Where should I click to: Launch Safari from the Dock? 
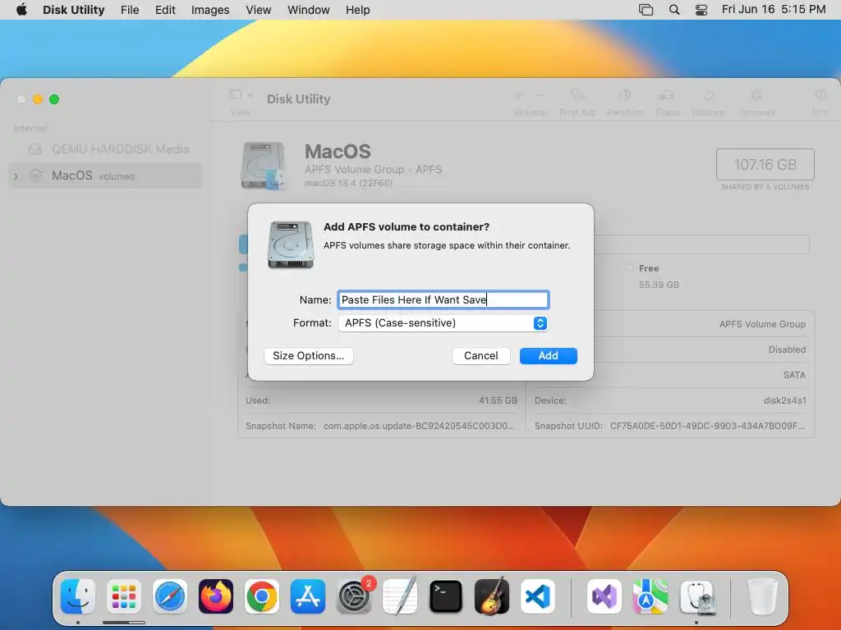tap(170, 596)
